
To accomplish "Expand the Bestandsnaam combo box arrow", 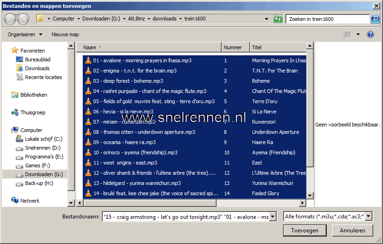I will tap(273, 217).
